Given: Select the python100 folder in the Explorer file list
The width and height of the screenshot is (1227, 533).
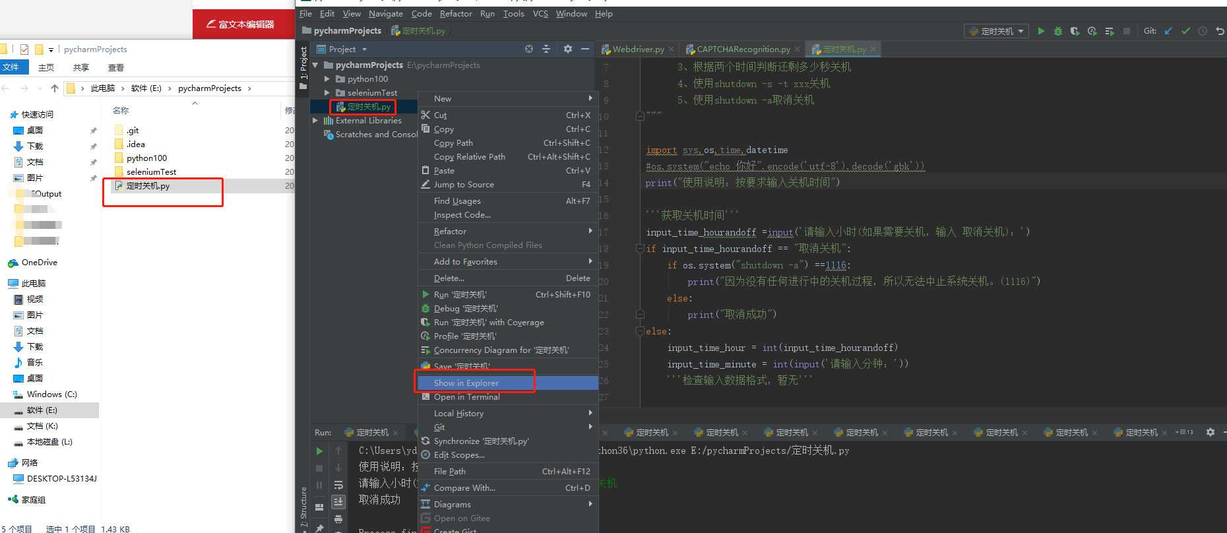Looking at the screenshot, I should tap(146, 158).
